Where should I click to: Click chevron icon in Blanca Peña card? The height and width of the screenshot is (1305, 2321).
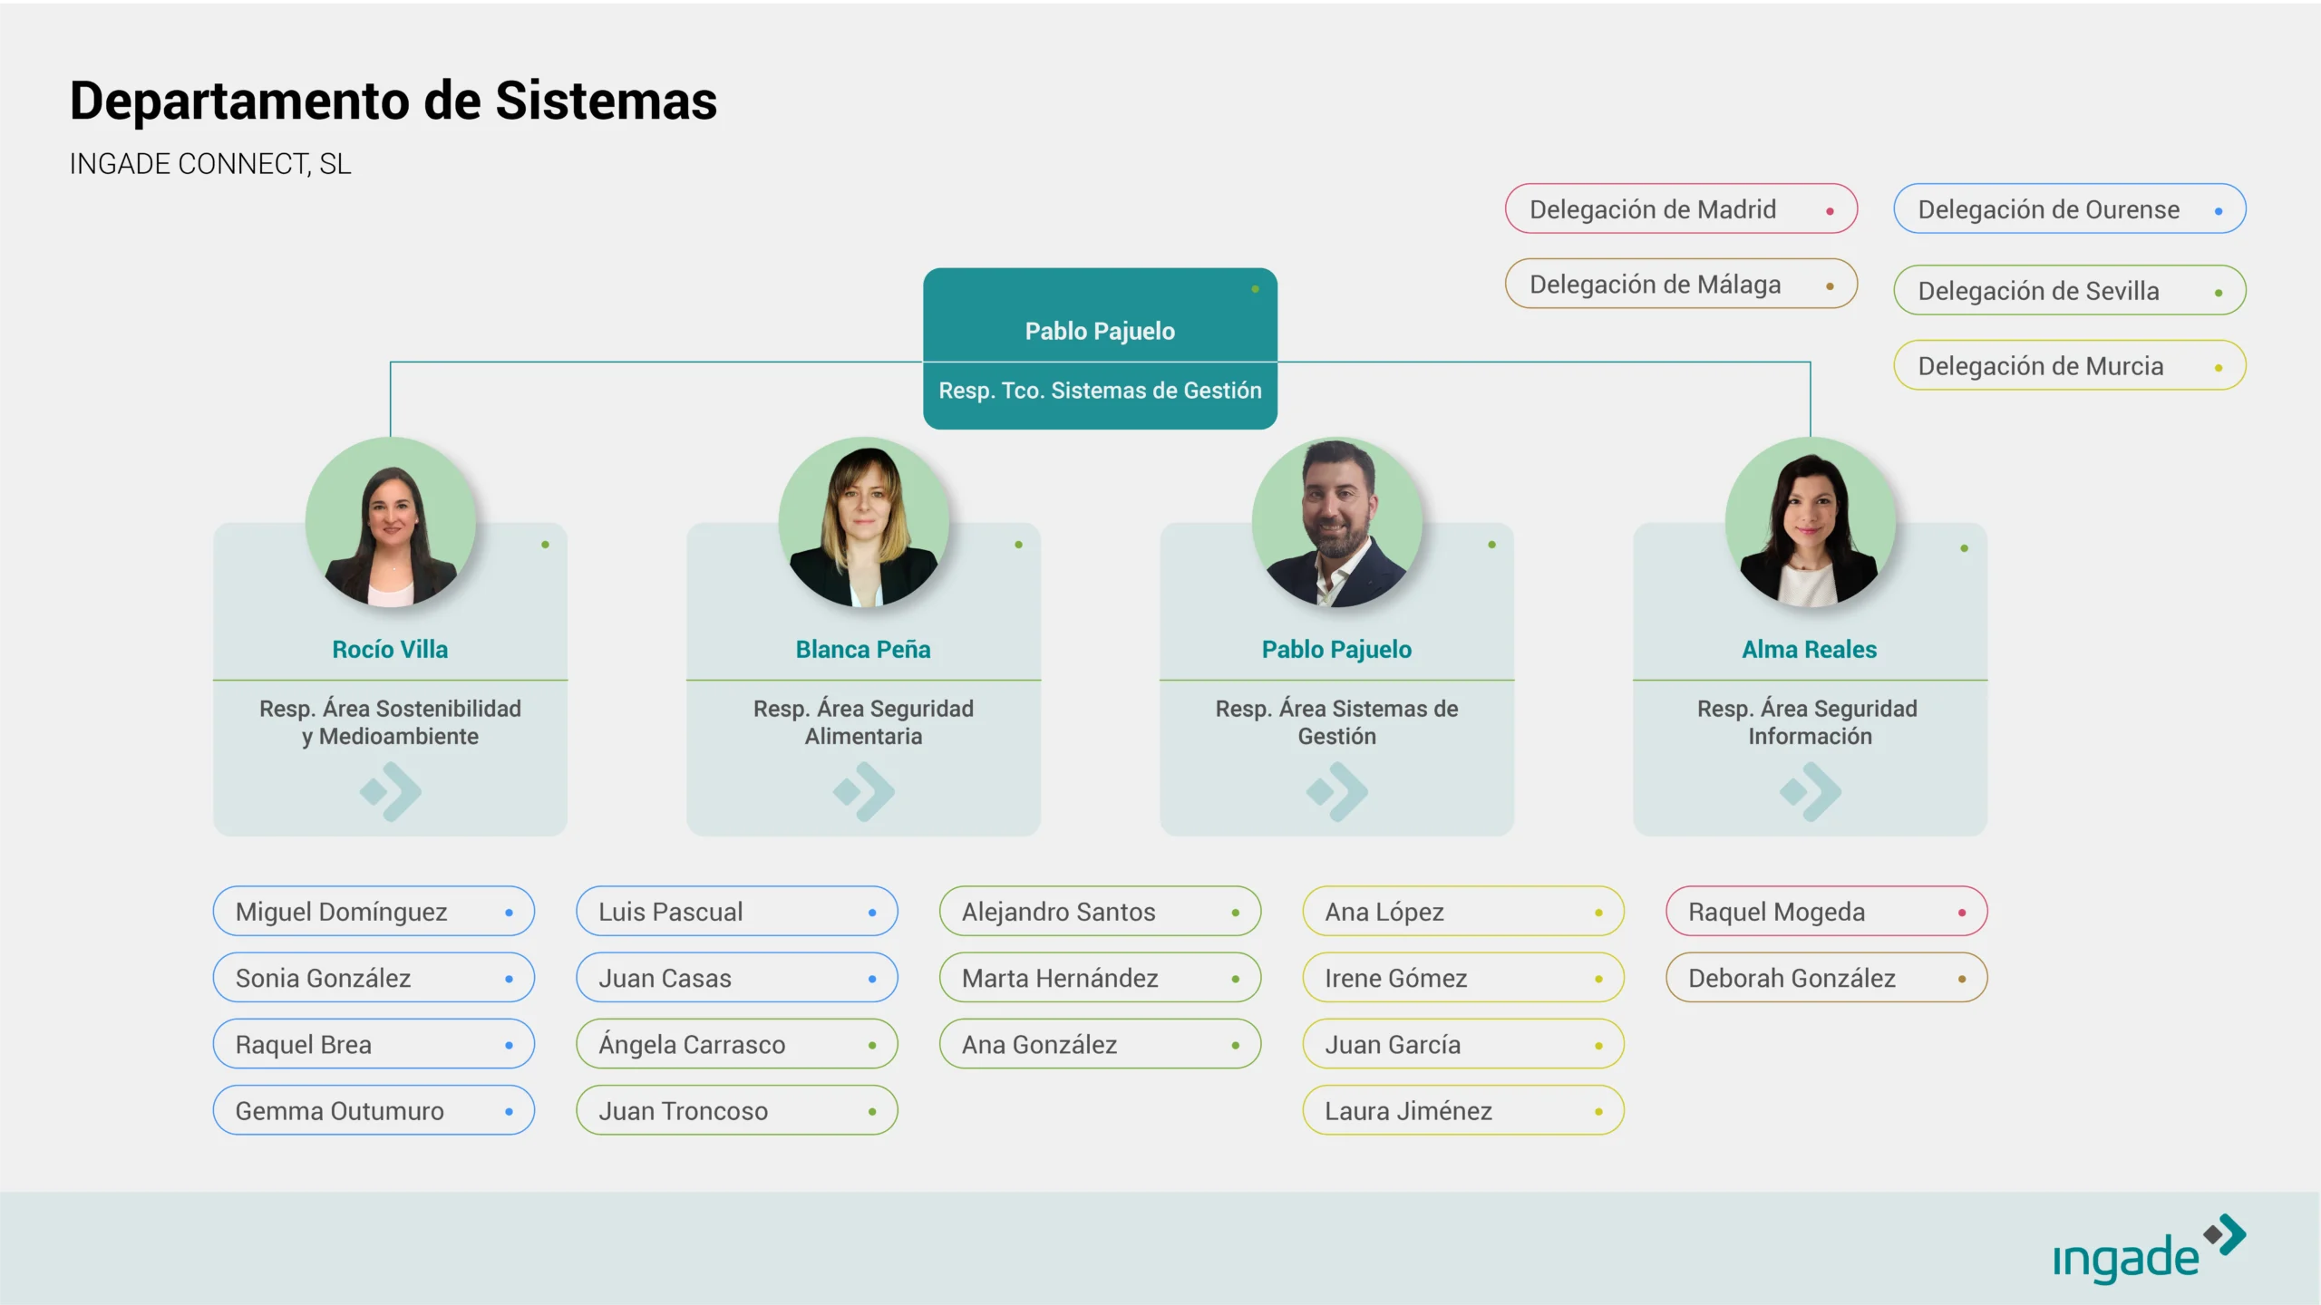(864, 791)
